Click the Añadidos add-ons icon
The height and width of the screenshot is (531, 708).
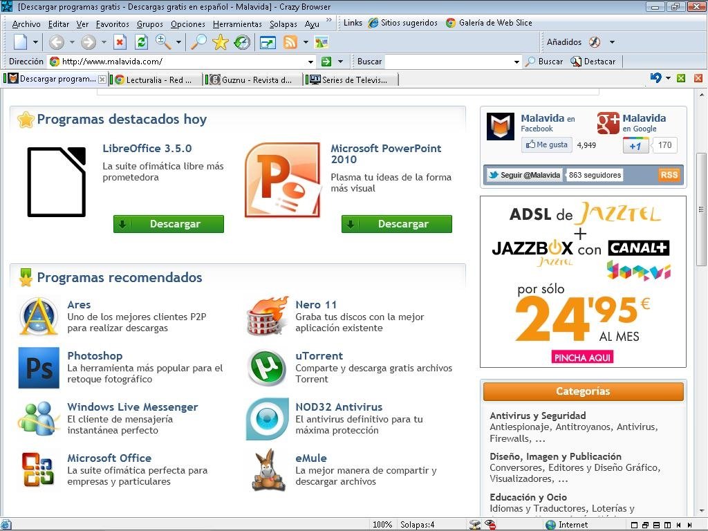pyautogui.click(x=595, y=42)
